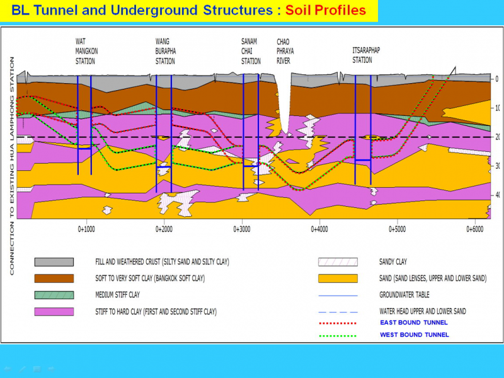The height and width of the screenshot is (378, 504).
Task: Click the Chao Phraya River label
Action: point(285,52)
